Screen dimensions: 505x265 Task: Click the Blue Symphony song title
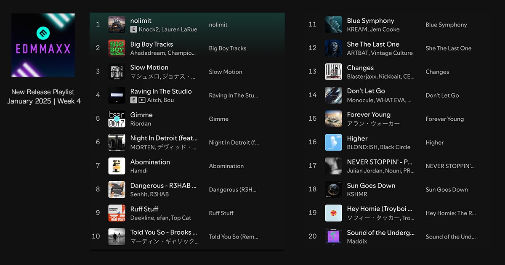tap(371, 21)
